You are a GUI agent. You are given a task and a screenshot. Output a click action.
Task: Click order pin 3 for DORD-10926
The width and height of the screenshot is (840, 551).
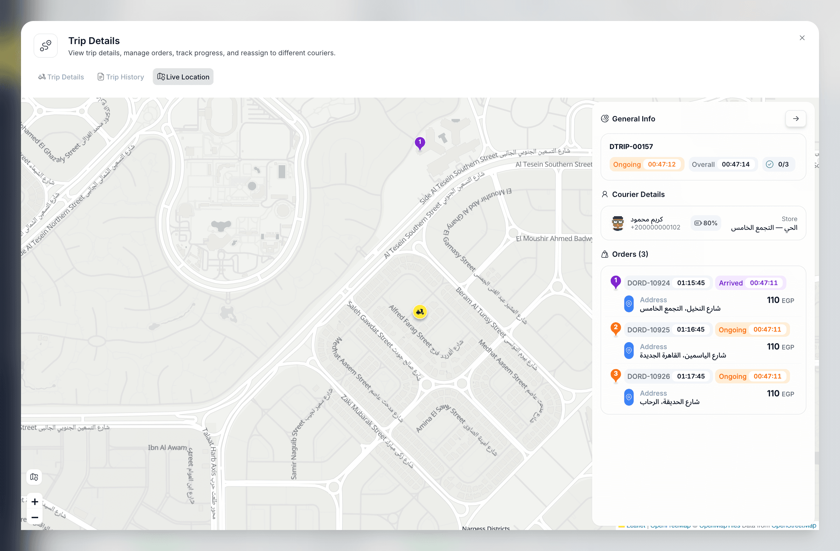(x=616, y=375)
